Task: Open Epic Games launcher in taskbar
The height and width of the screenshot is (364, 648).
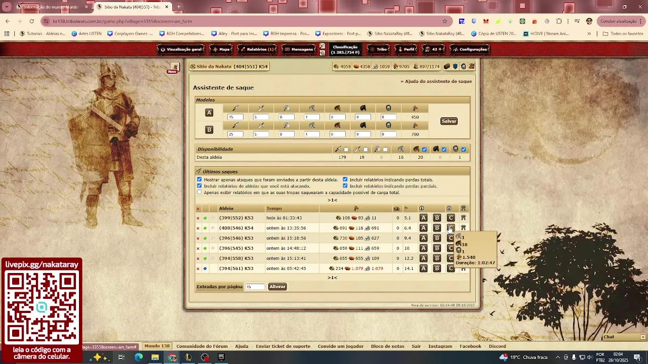Action: click(x=221, y=357)
